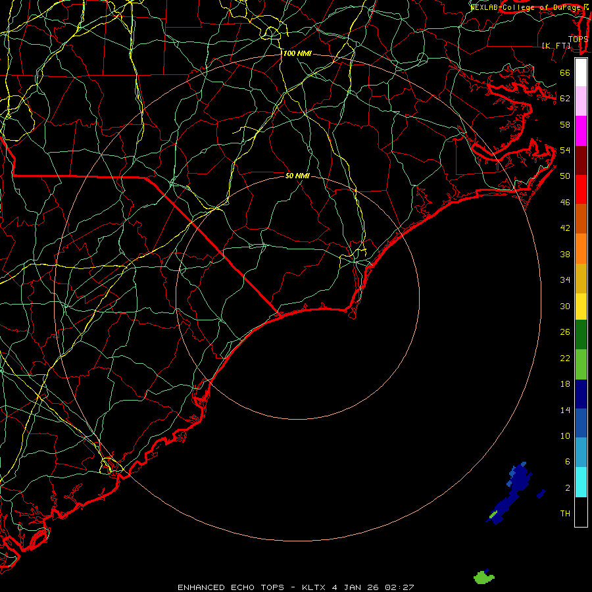The image size is (592, 592).
Task: Click the white 66 kft legend color
Action: click(581, 72)
